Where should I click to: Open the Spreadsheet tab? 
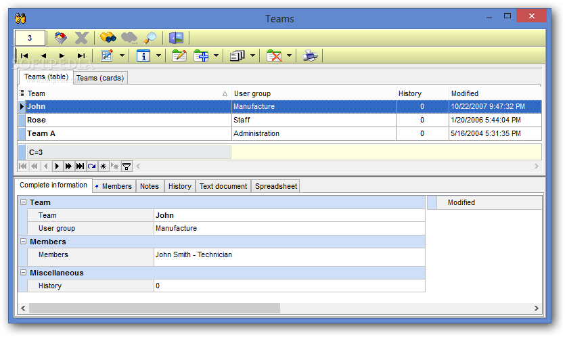click(276, 186)
